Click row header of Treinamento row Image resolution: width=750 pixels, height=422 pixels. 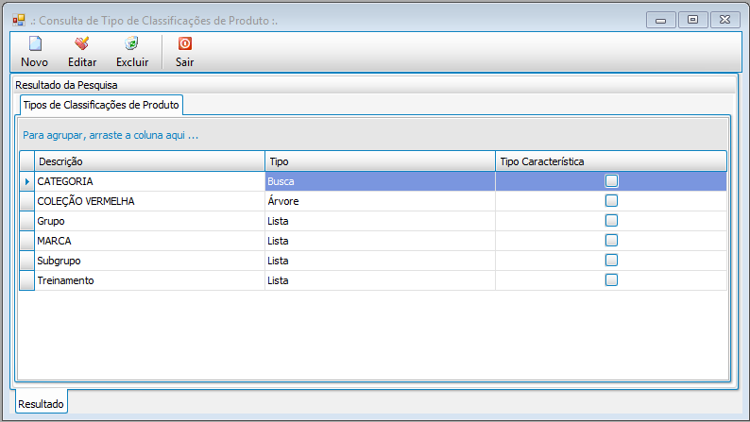click(27, 280)
